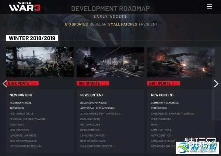Select the Small Patches filter
221x156 pixels.
coord(122,24)
